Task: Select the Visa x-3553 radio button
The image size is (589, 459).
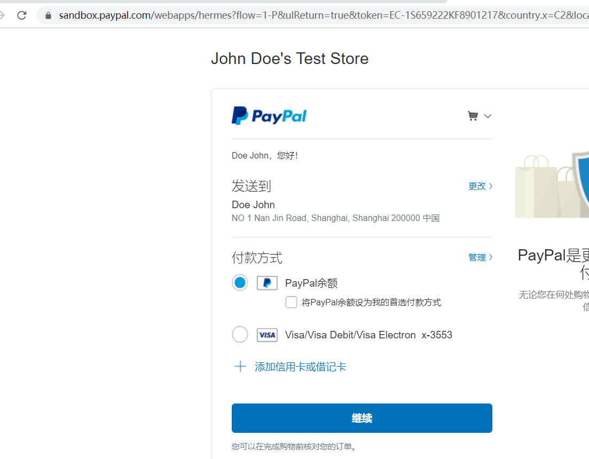Action: point(240,335)
